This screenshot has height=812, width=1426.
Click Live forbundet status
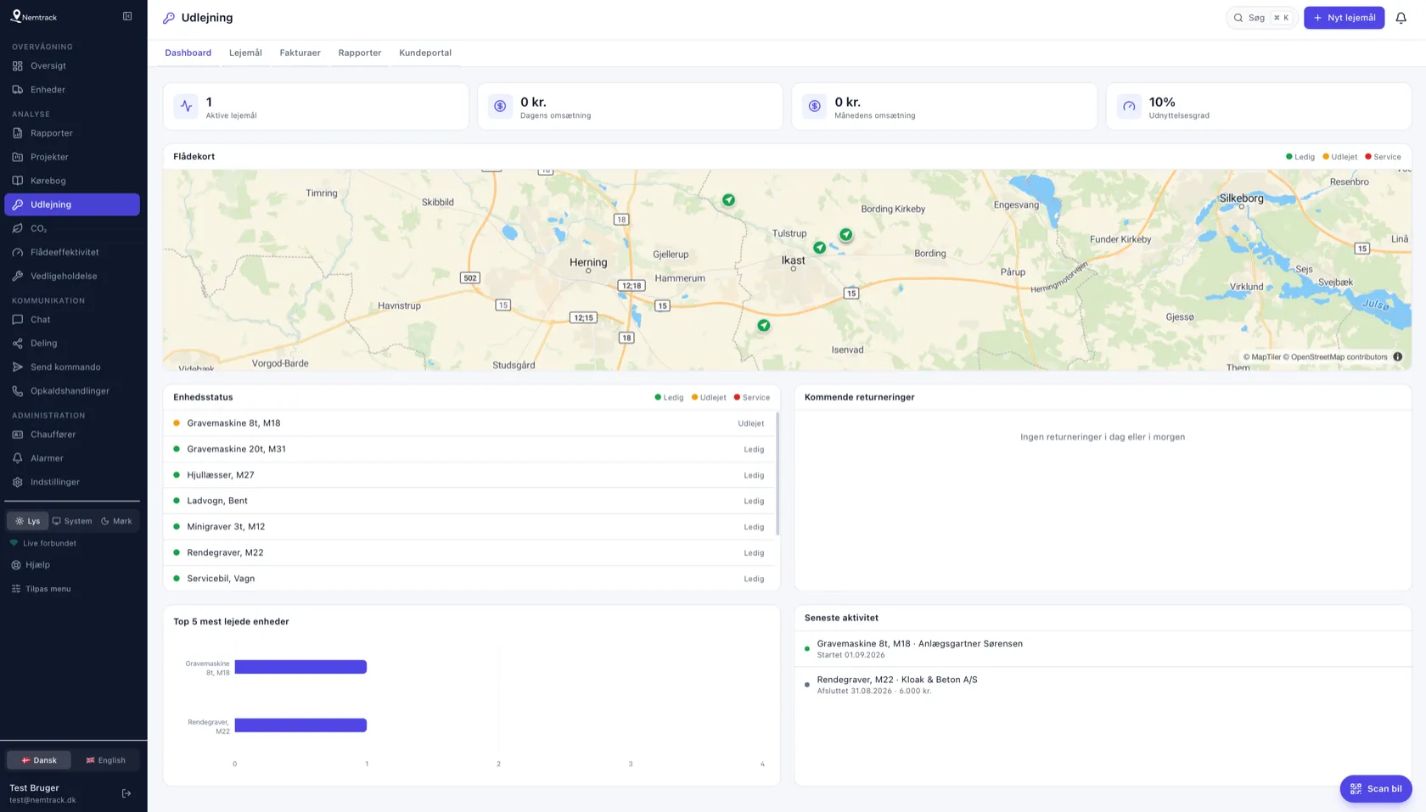42,543
